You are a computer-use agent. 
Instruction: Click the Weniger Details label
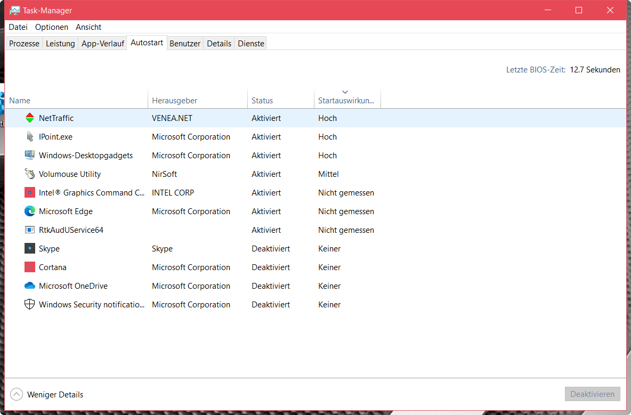[55, 395]
